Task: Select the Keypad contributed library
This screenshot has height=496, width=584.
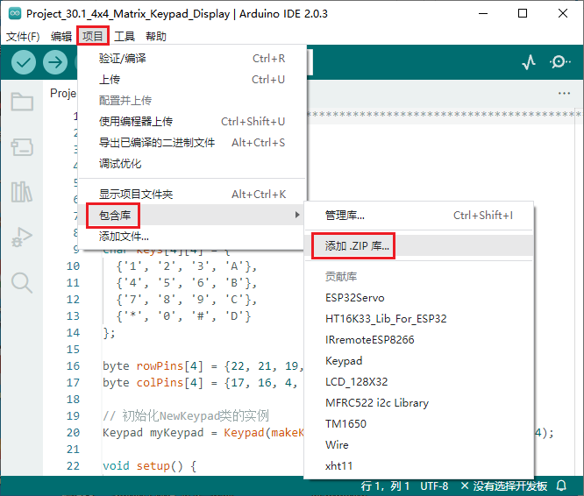Action: [344, 360]
